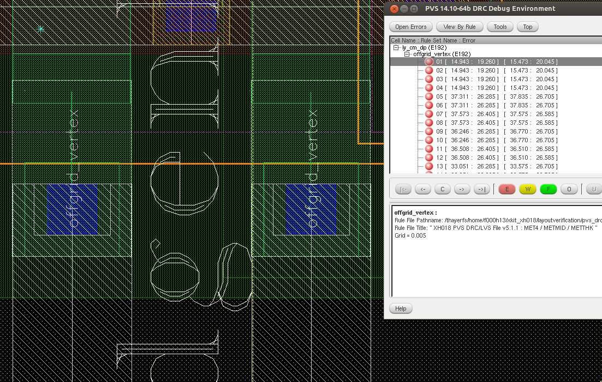The width and height of the screenshot is (602, 382).
Task: Close the PVS DRC Debug Environment window
Action: point(394,9)
